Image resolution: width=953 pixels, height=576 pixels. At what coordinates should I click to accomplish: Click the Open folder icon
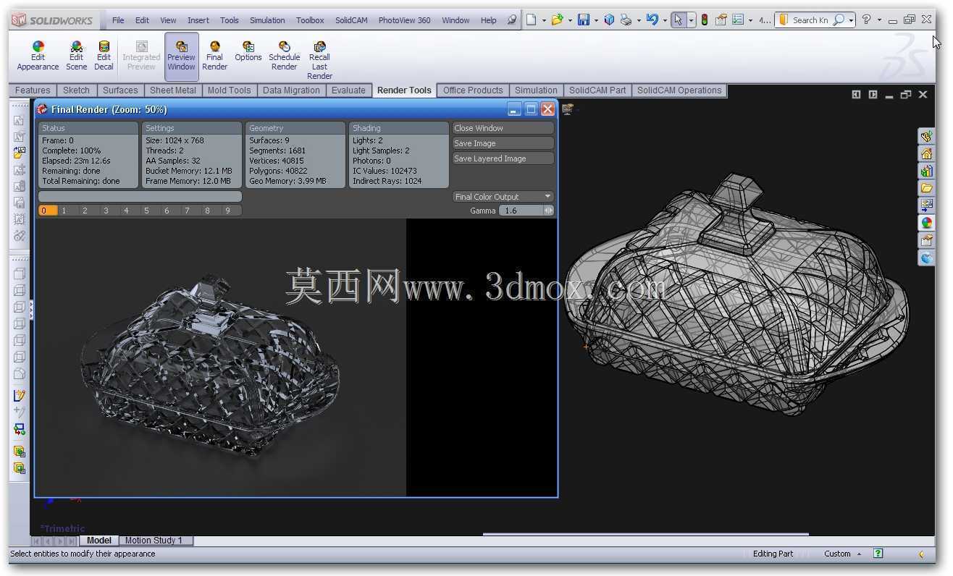click(x=557, y=20)
